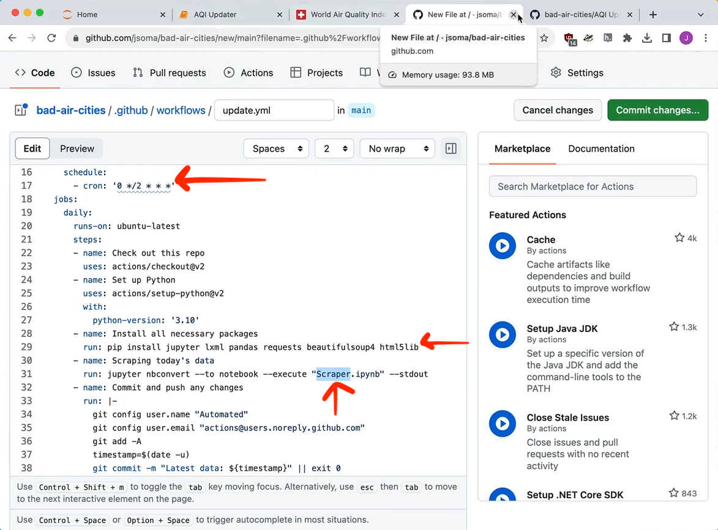Viewport: 718px width, 530px height.
Task: Close the New File at jsoma tab
Action: (x=514, y=15)
